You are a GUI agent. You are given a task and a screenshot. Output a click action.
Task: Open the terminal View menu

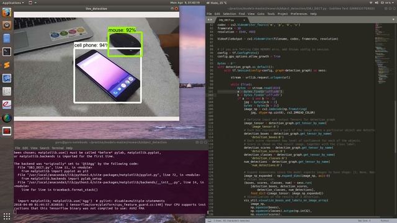click(x=34, y=148)
